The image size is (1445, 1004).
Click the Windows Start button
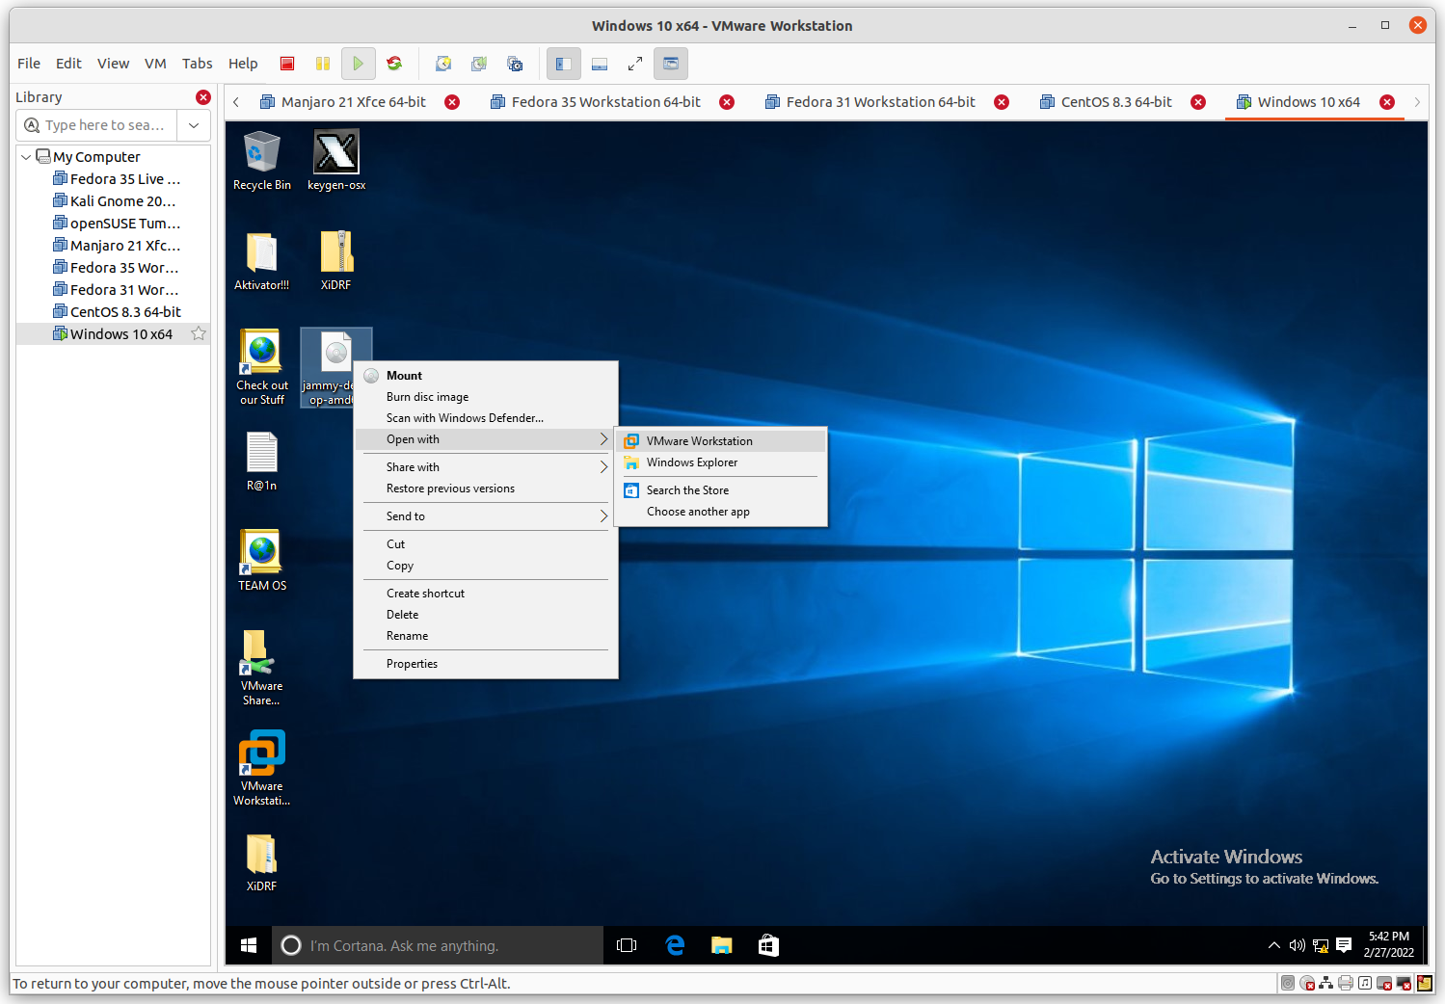click(249, 946)
